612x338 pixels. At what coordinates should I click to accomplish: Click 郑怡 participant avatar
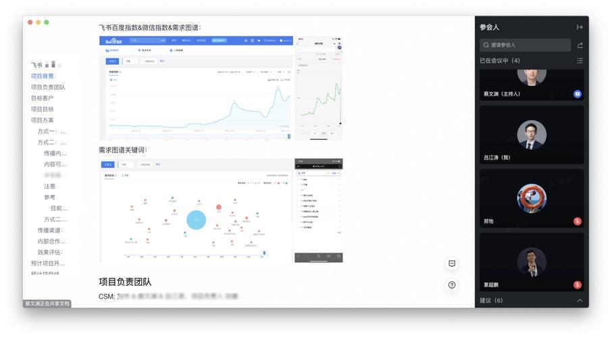tap(532, 199)
